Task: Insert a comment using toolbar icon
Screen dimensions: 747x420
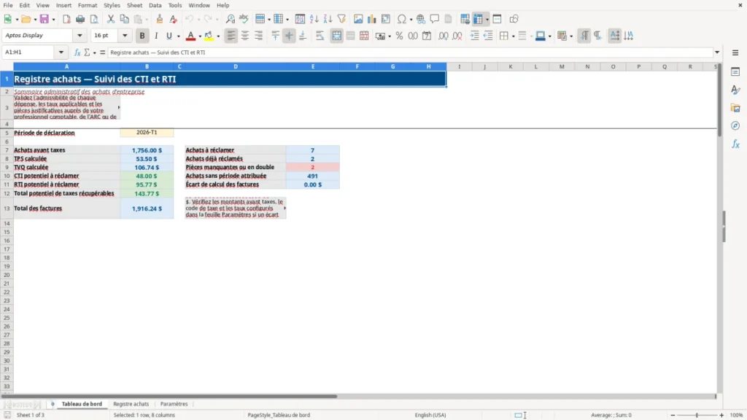Action: pos(435,19)
